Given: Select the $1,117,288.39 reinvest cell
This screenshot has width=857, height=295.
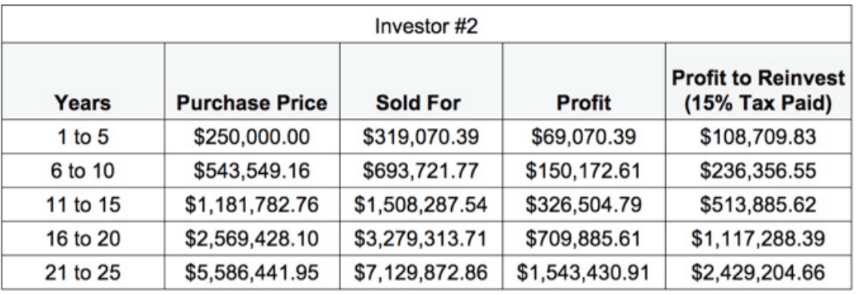Looking at the screenshot, I should pos(758,239).
